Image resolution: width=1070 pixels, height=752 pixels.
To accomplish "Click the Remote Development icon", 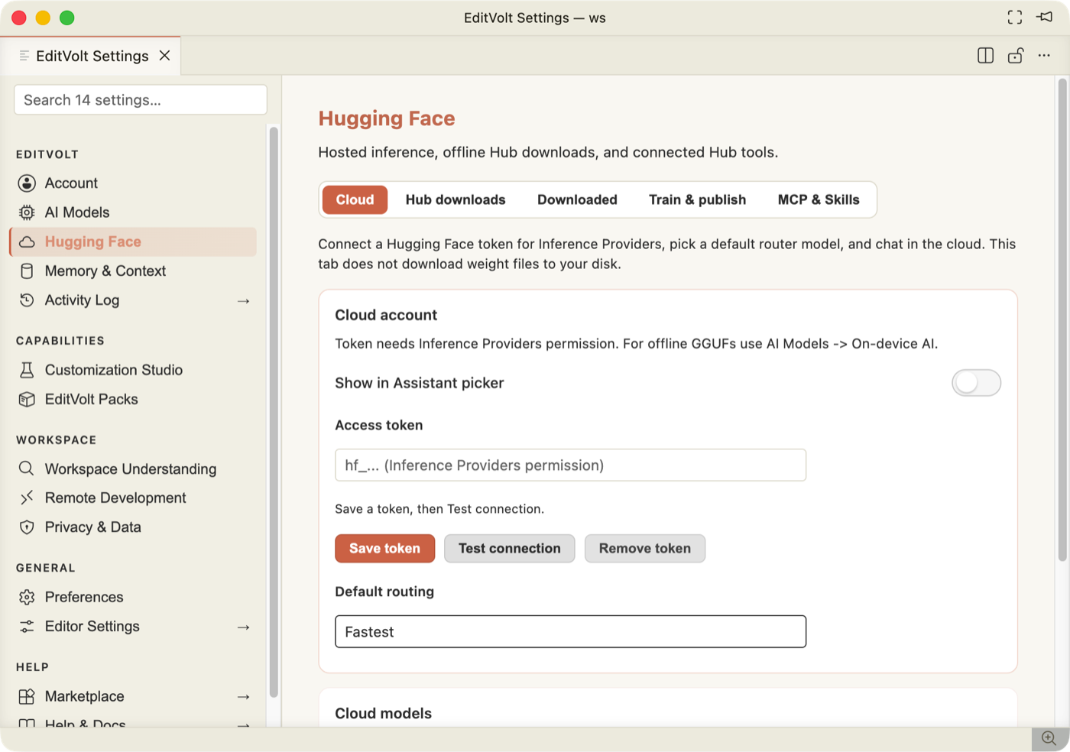I will [27, 498].
